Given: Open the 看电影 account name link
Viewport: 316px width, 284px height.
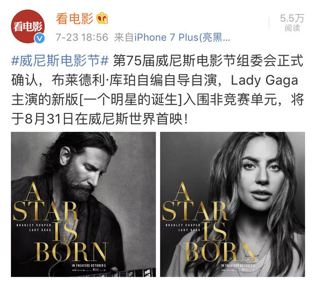Looking at the screenshot, I should click(74, 19).
